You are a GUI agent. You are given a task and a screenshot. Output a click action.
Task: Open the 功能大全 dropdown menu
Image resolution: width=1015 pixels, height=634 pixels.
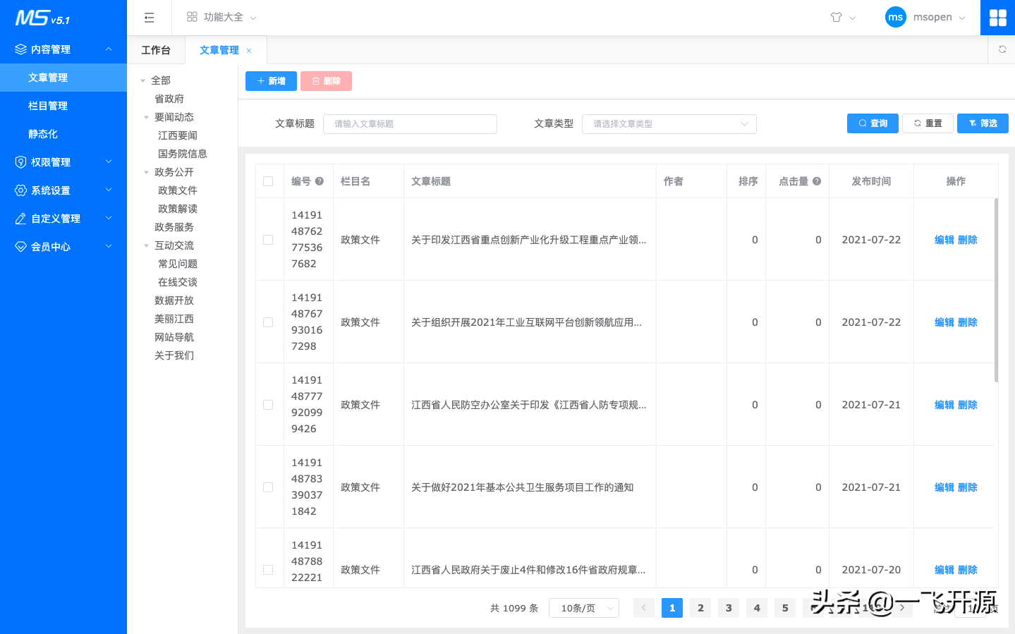pyautogui.click(x=221, y=17)
